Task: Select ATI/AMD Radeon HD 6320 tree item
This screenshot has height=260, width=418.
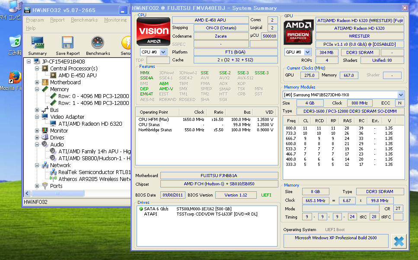Action: point(90,124)
